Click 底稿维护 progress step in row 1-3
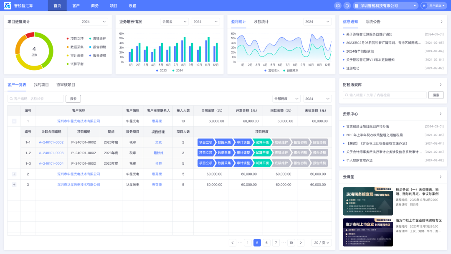This screenshot has width=451, height=254. [281, 163]
